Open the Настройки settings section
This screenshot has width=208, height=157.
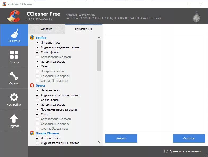pyautogui.click(x=14, y=99)
